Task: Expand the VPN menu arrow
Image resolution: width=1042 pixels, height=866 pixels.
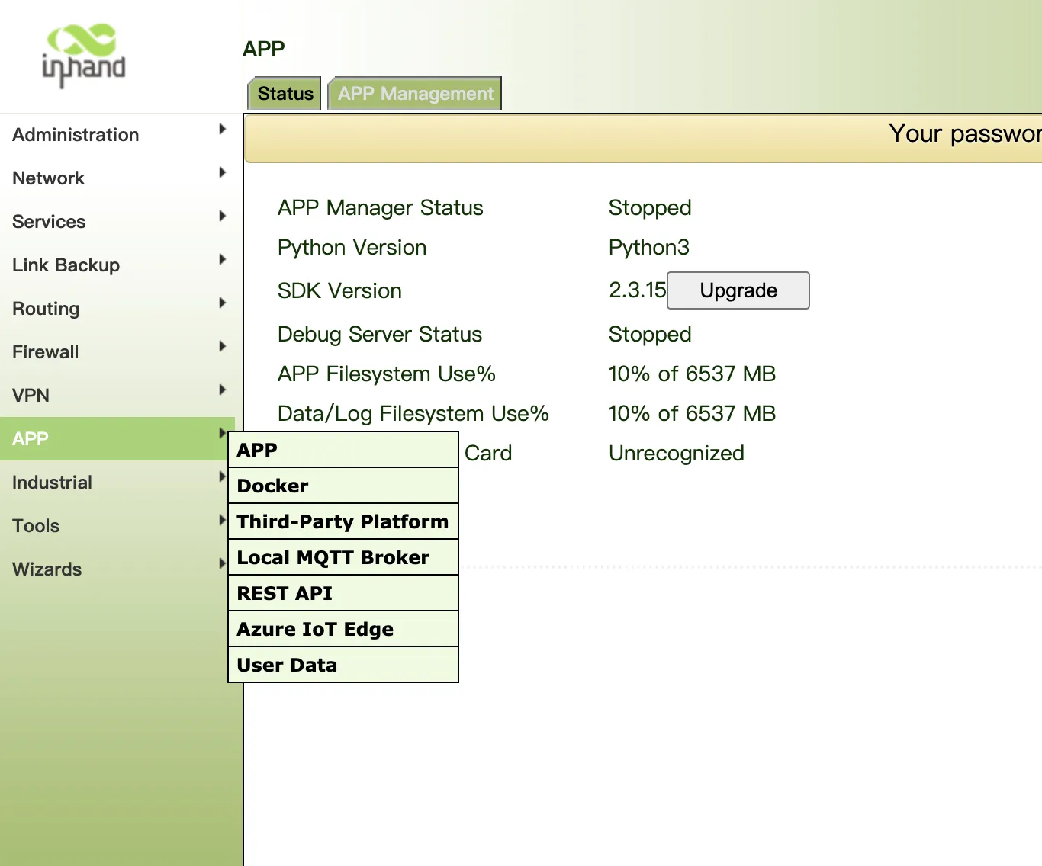Action: (222, 390)
